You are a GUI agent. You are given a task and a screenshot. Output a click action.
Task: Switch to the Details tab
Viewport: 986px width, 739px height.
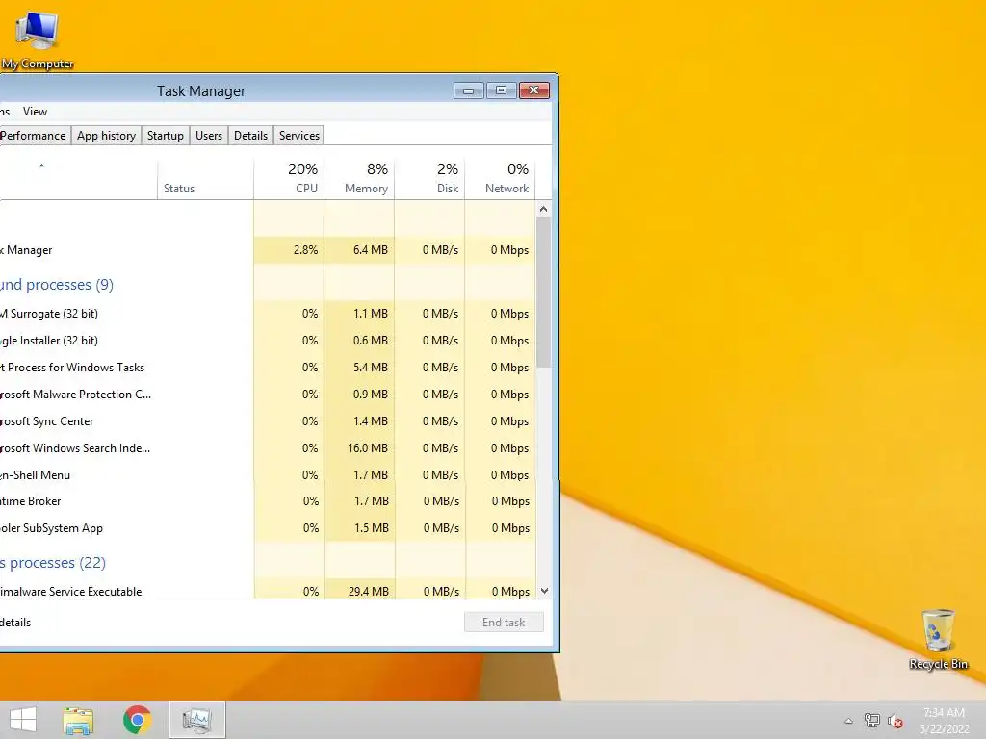click(251, 135)
